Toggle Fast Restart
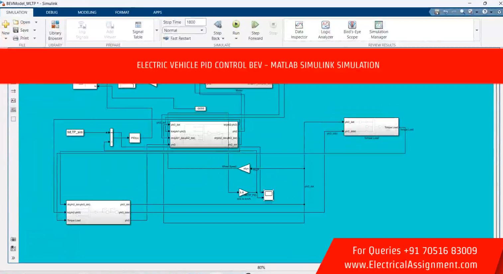Image resolution: width=503 pixels, height=274 pixels. coord(177,39)
